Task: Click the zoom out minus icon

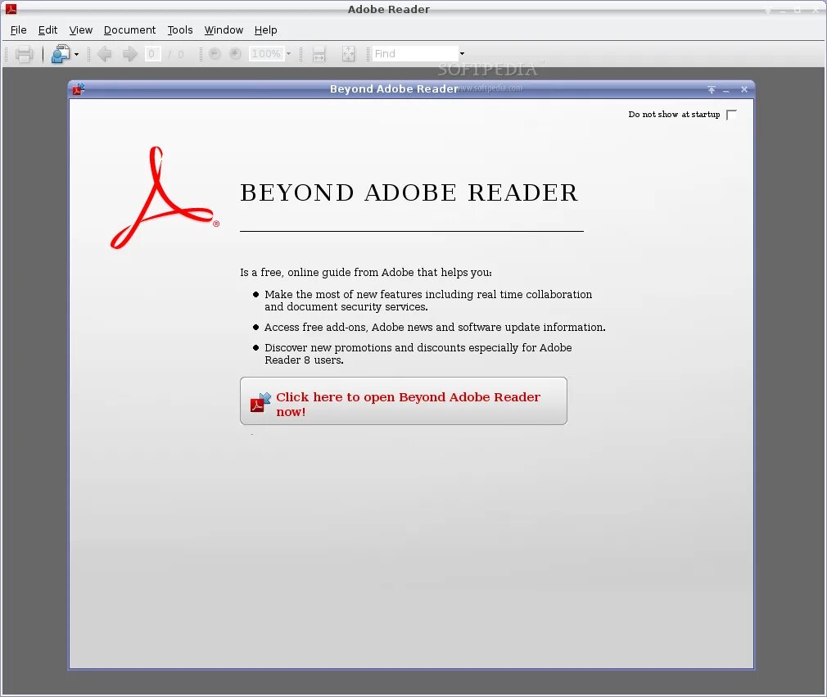Action: pos(215,53)
